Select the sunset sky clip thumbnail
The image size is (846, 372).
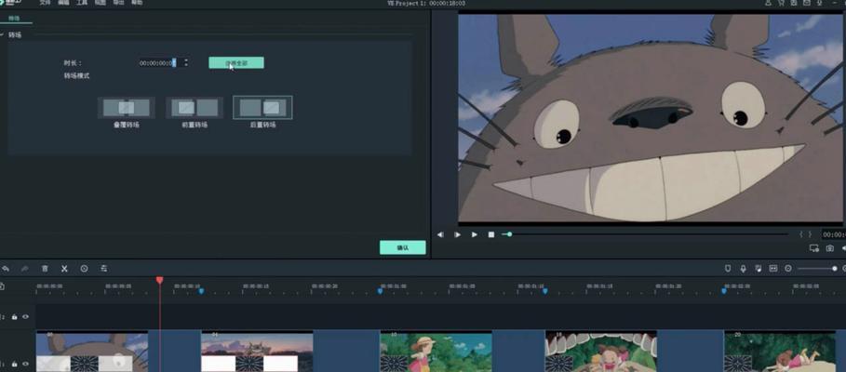coord(257,352)
